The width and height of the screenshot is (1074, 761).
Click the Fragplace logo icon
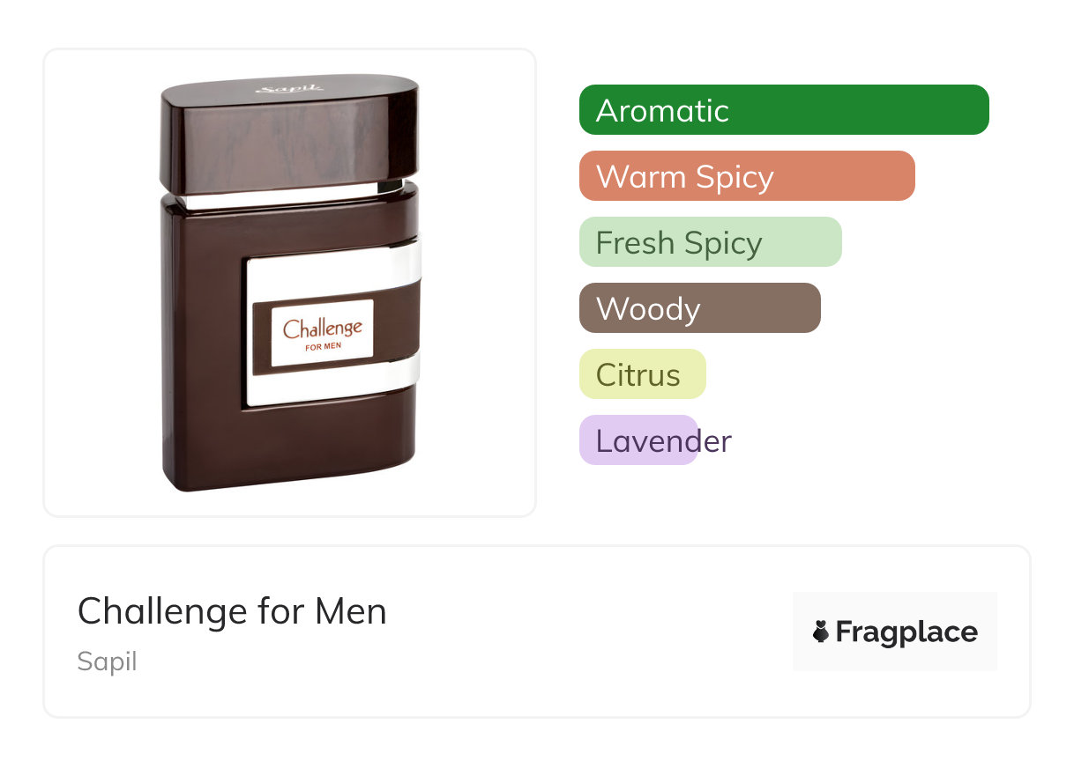pos(821,632)
